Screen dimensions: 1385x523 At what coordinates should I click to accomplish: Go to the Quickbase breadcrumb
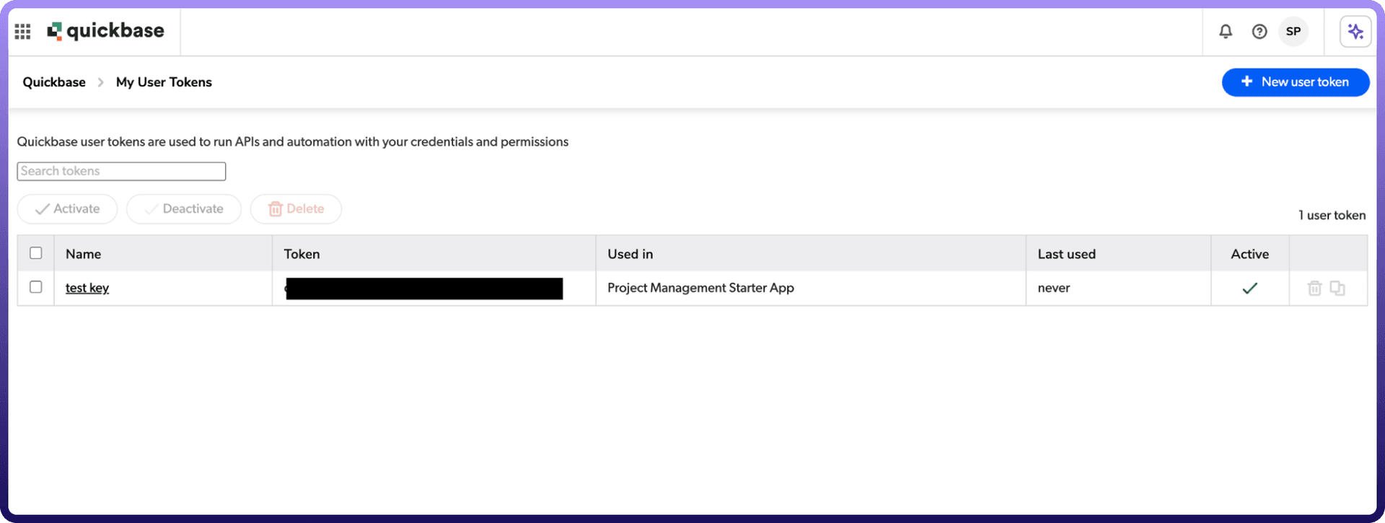(54, 82)
